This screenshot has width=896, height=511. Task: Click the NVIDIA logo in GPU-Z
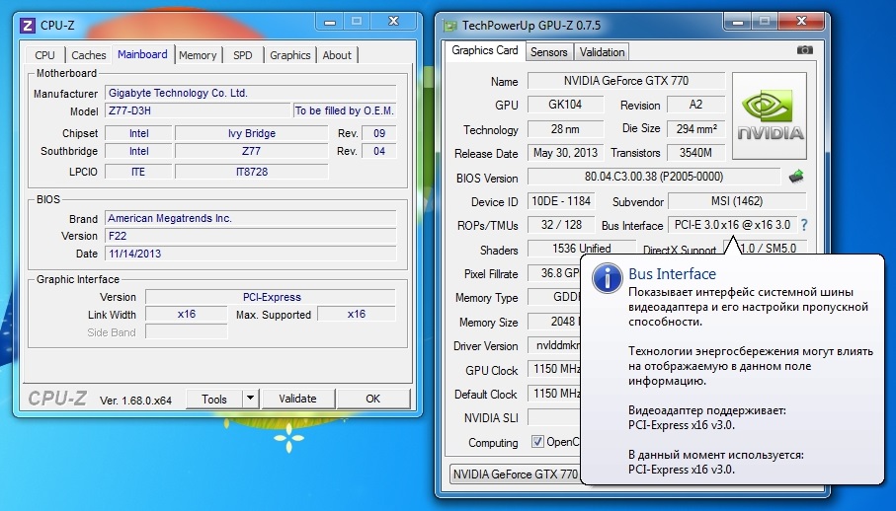[x=770, y=115]
